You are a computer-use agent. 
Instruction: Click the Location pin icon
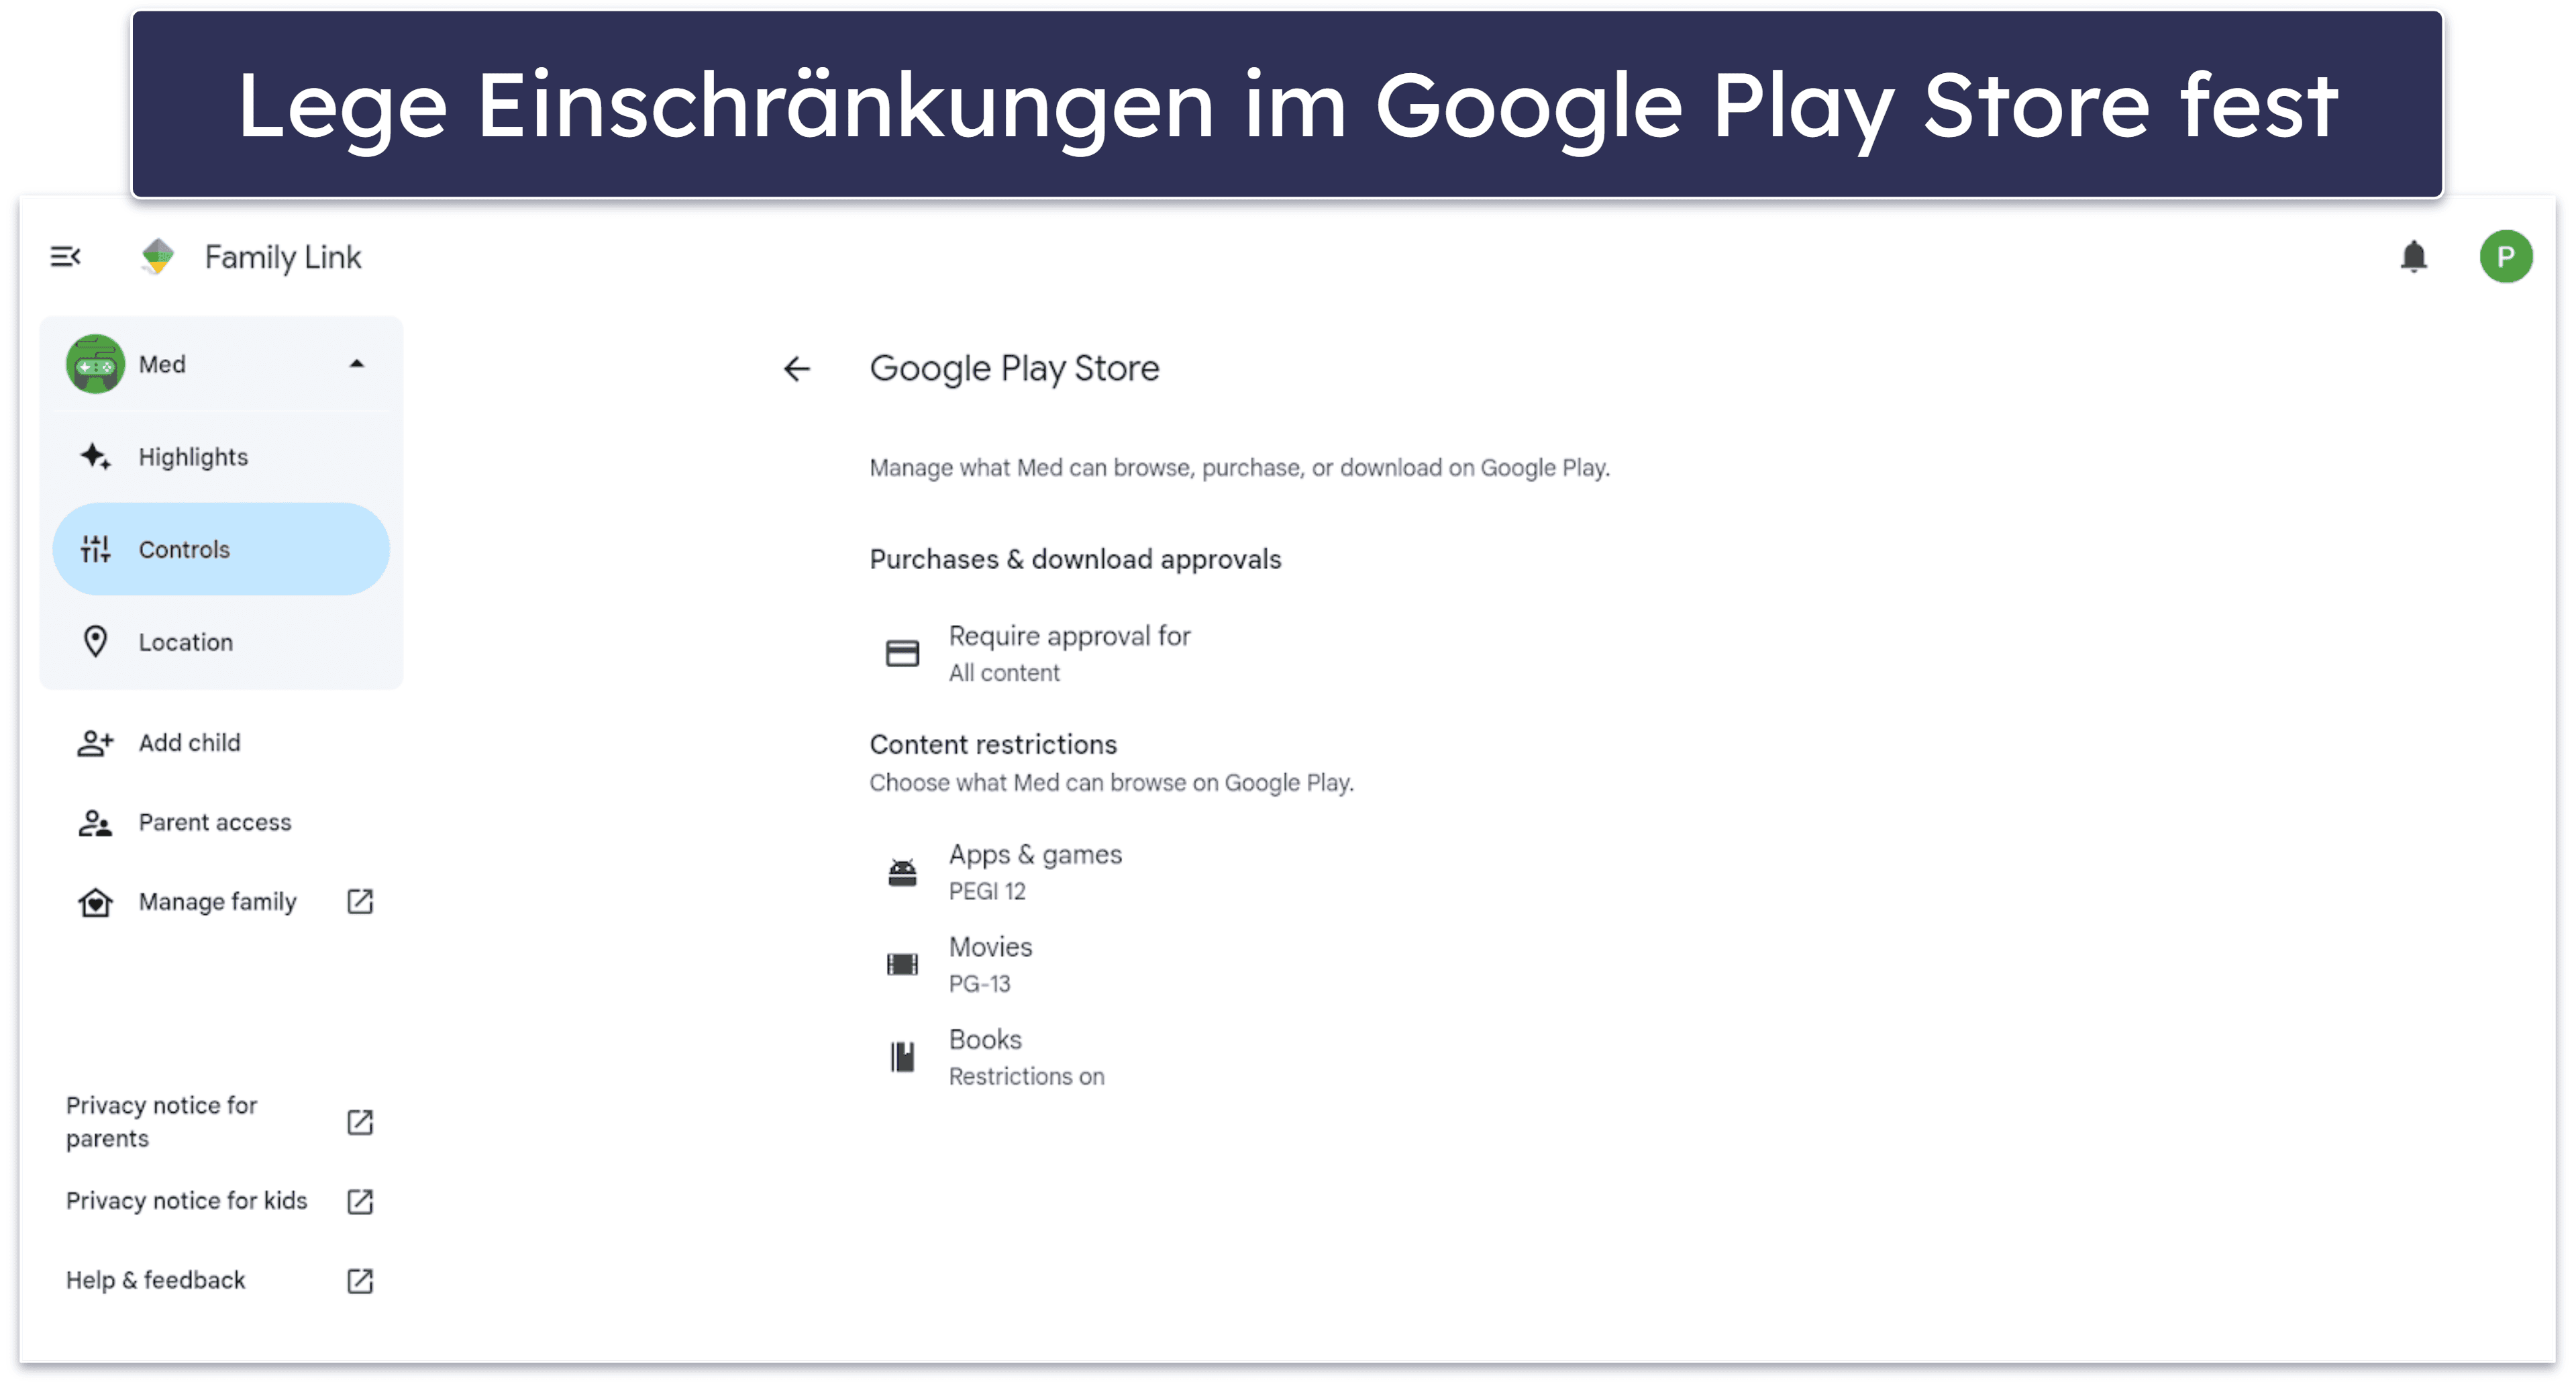(x=94, y=641)
